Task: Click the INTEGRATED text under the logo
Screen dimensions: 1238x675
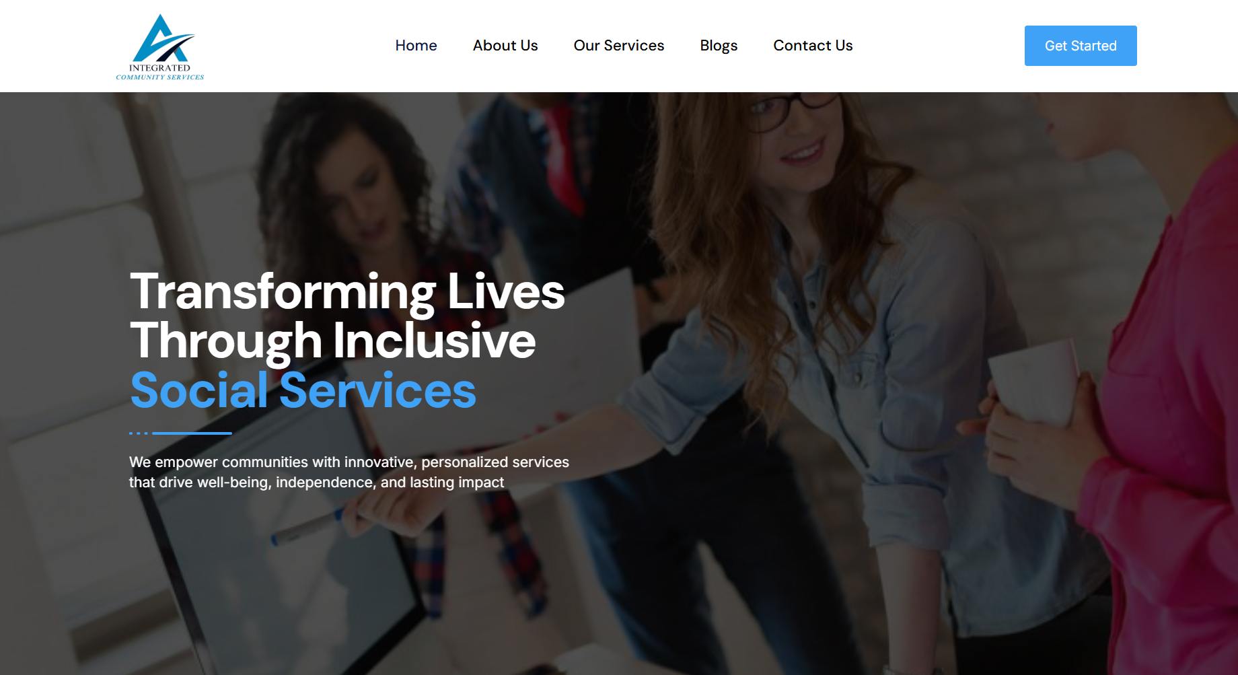Action: (159, 68)
